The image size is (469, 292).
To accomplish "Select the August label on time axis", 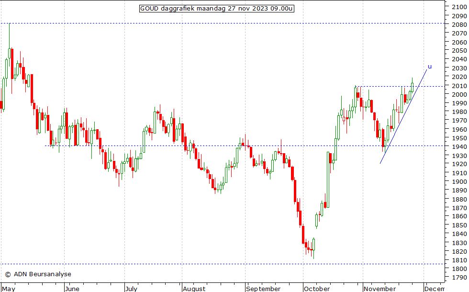I will pos(194,289).
